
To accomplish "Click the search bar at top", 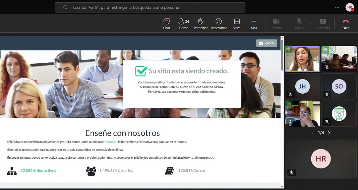I will (x=150, y=7).
